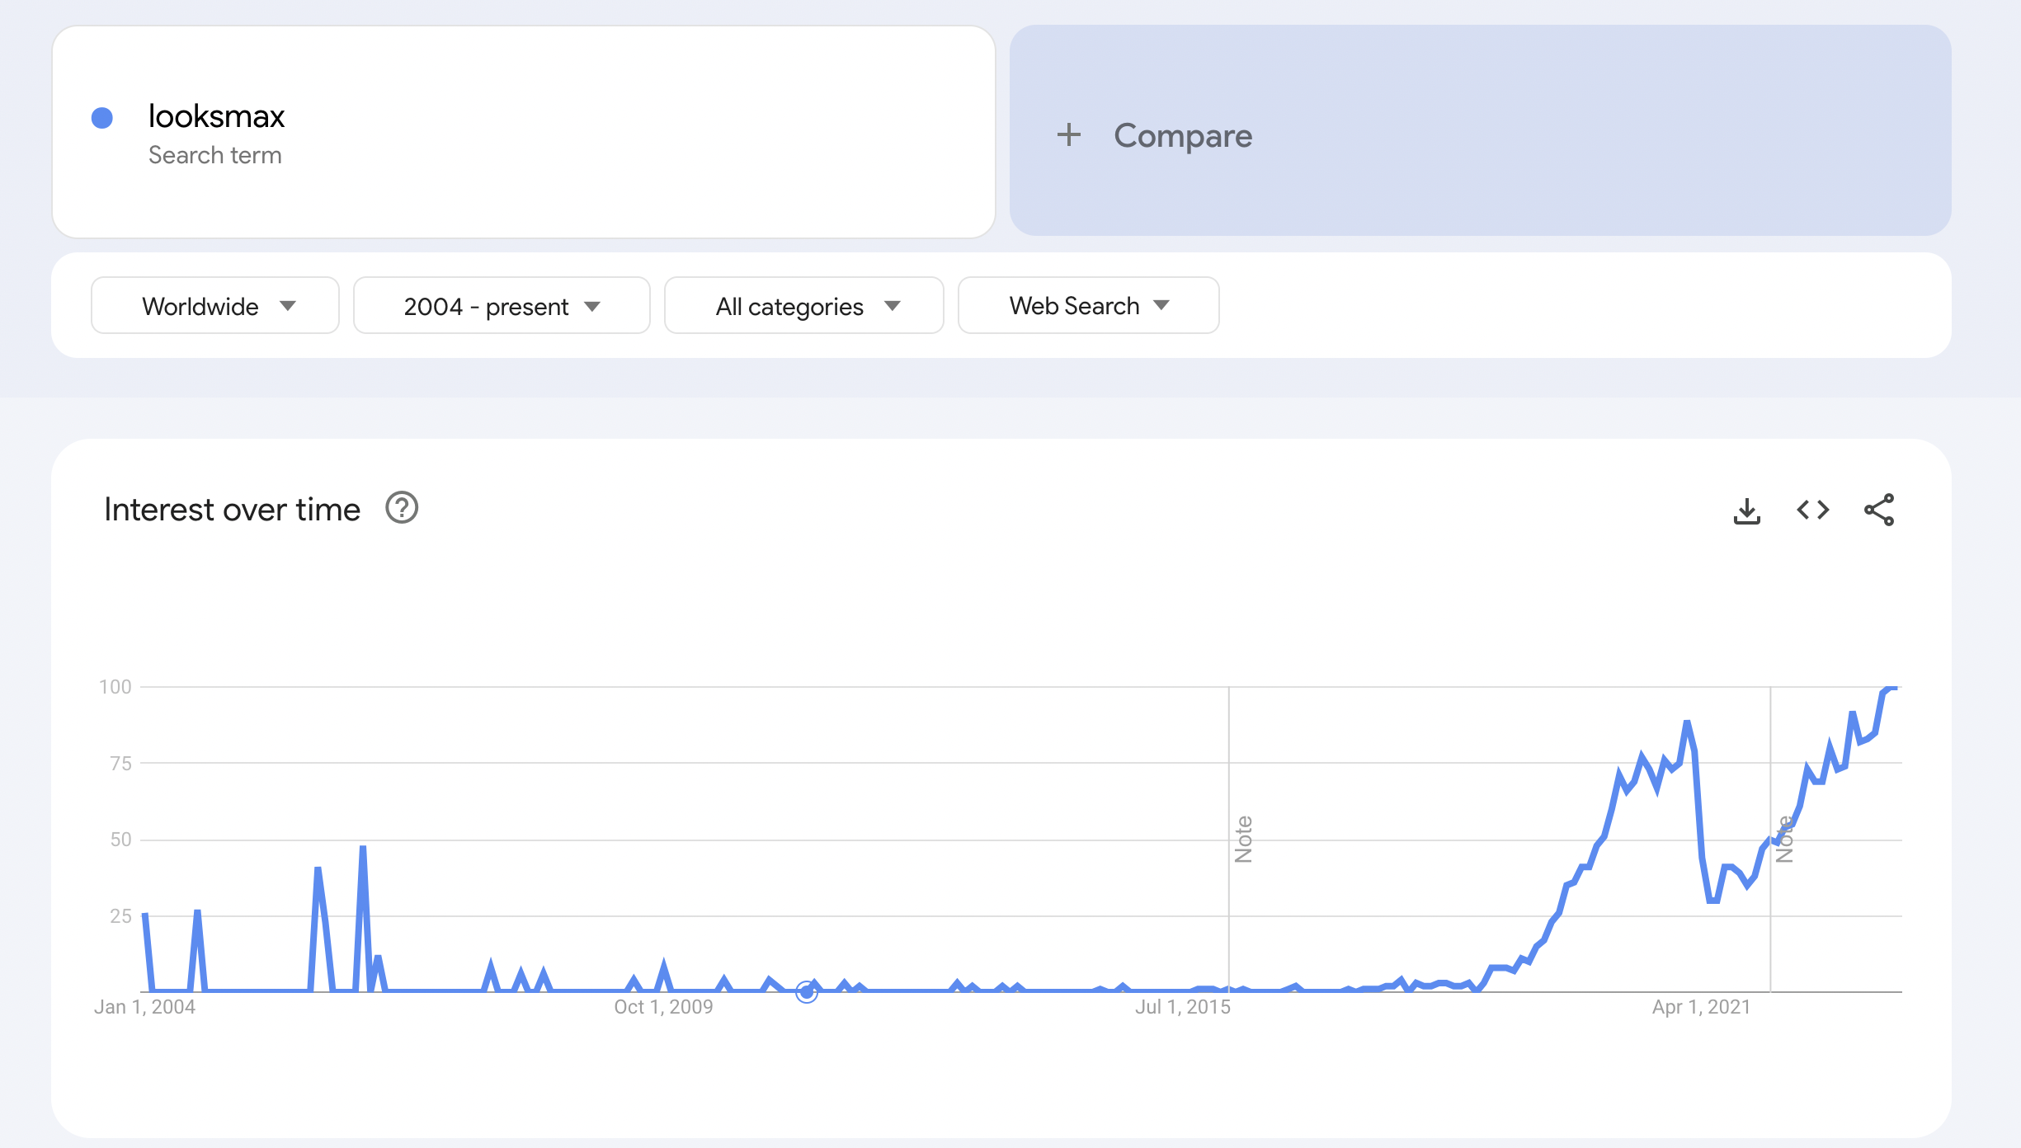Open the 2004 - present time range dropdown

(x=502, y=306)
